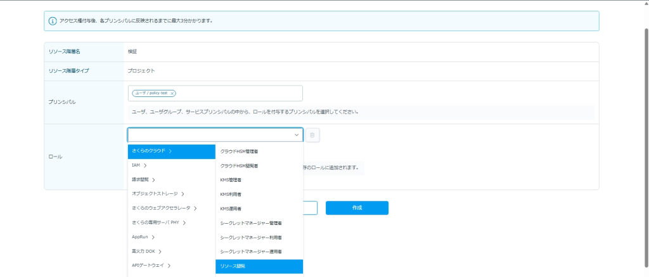Image resolution: width=649 pixels, height=277 pixels.
Task: Select クラウドHSM閲覧者 role
Action: tap(259, 166)
